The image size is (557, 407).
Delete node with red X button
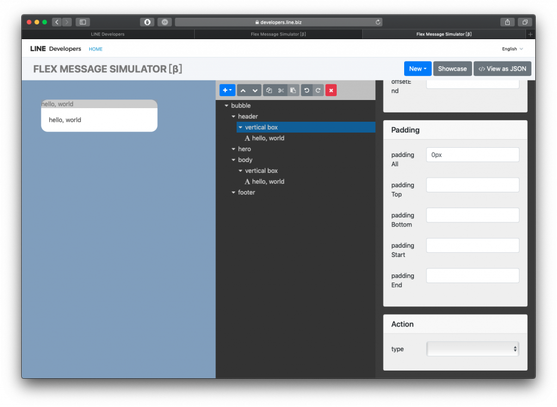click(x=331, y=90)
